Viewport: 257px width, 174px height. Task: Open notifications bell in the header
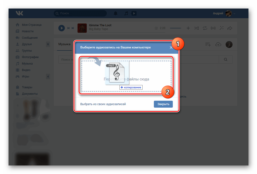115,13
